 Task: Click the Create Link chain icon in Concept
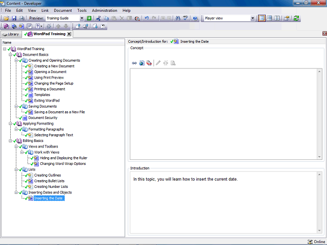[134, 63]
